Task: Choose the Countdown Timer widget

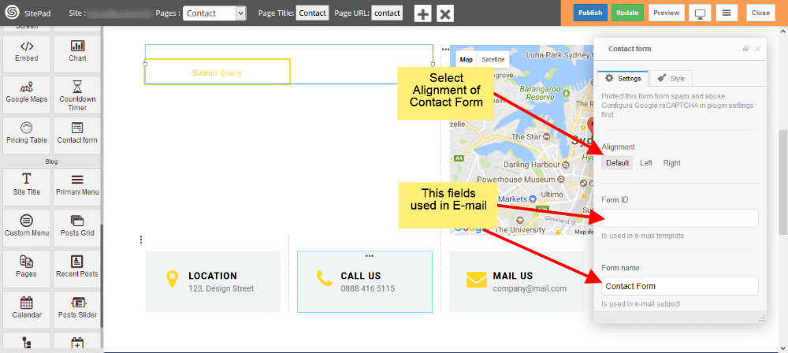Action: 77,95
